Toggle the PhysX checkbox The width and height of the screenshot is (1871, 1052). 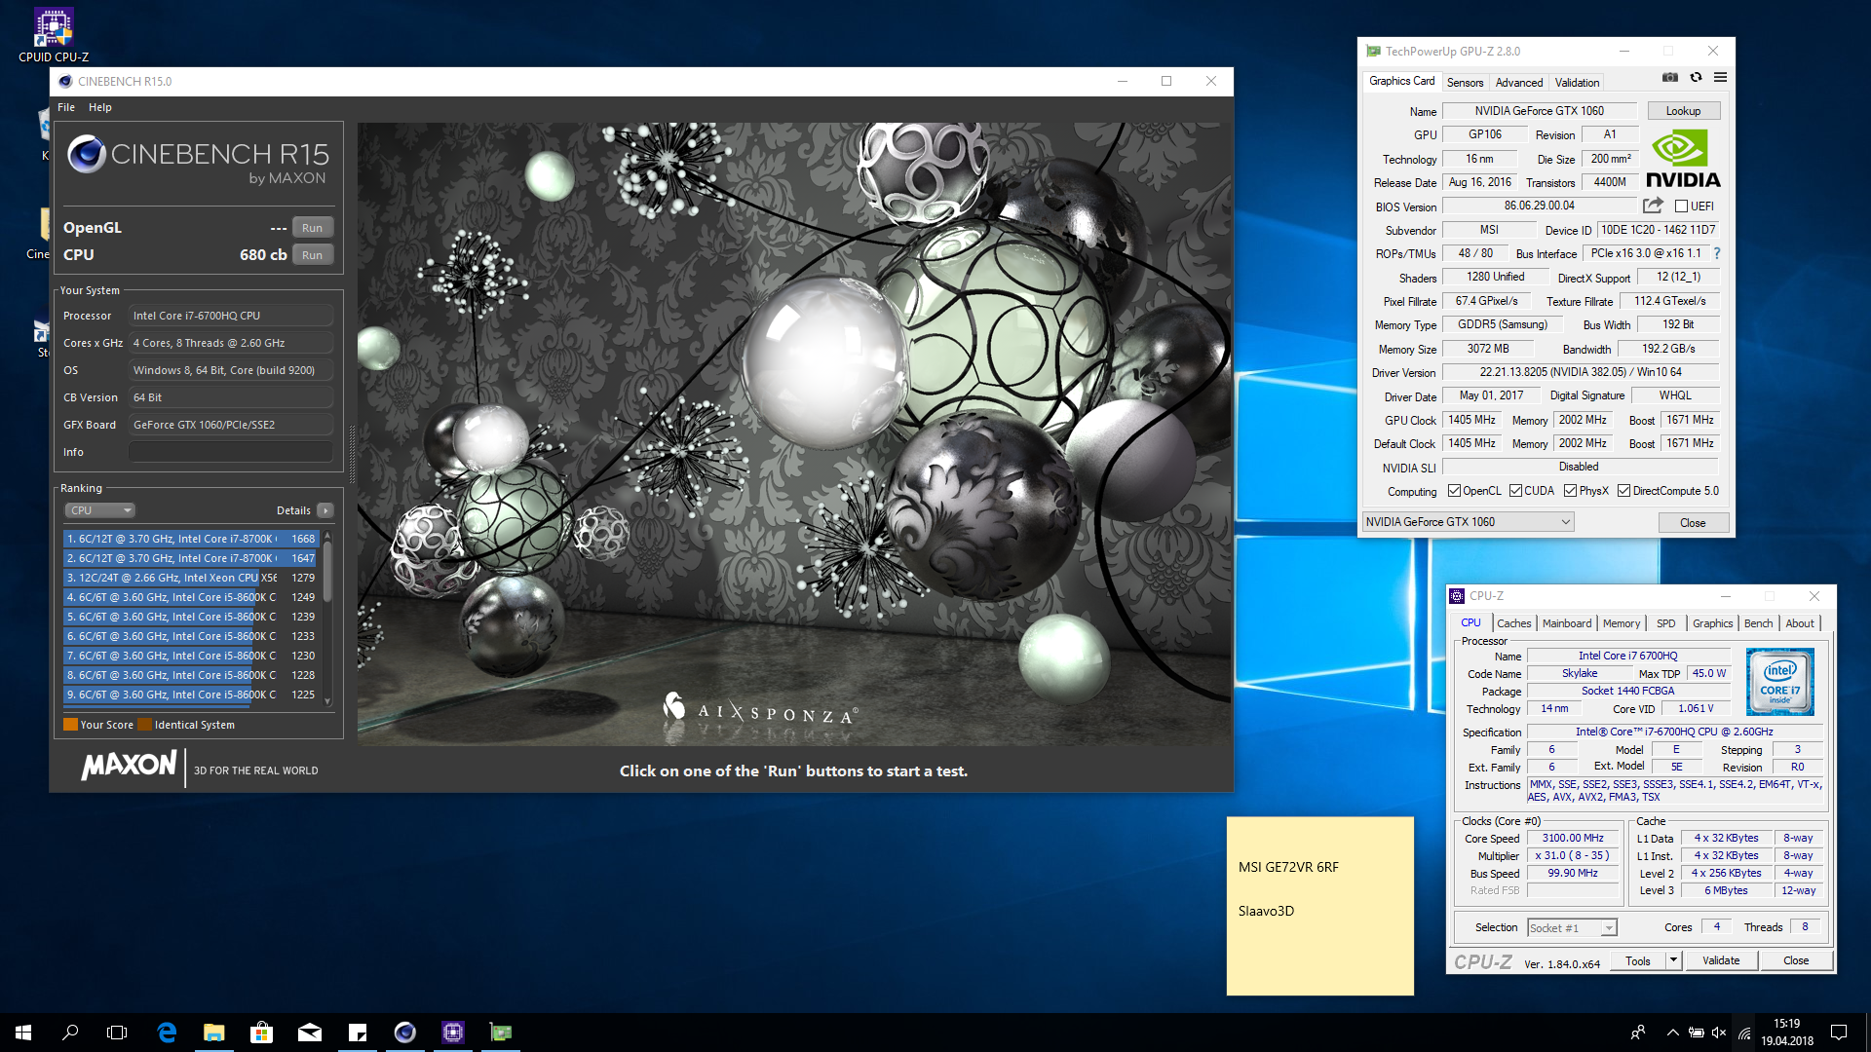[x=1570, y=491]
